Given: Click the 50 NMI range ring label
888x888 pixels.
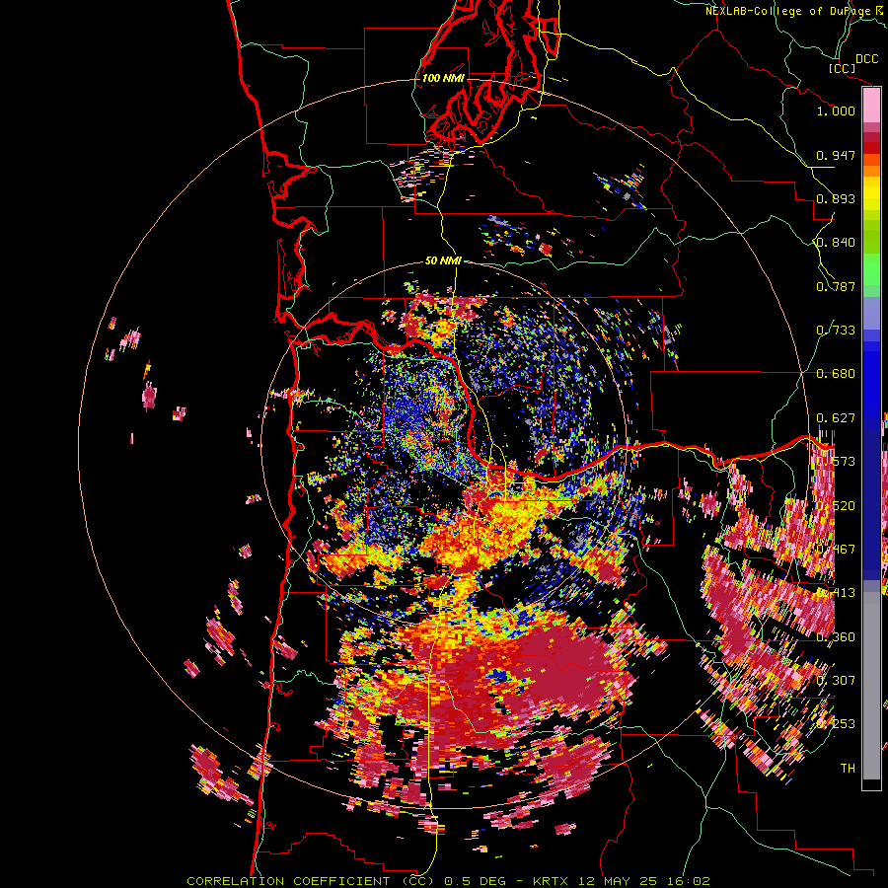Looking at the screenshot, I should tap(443, 261).
